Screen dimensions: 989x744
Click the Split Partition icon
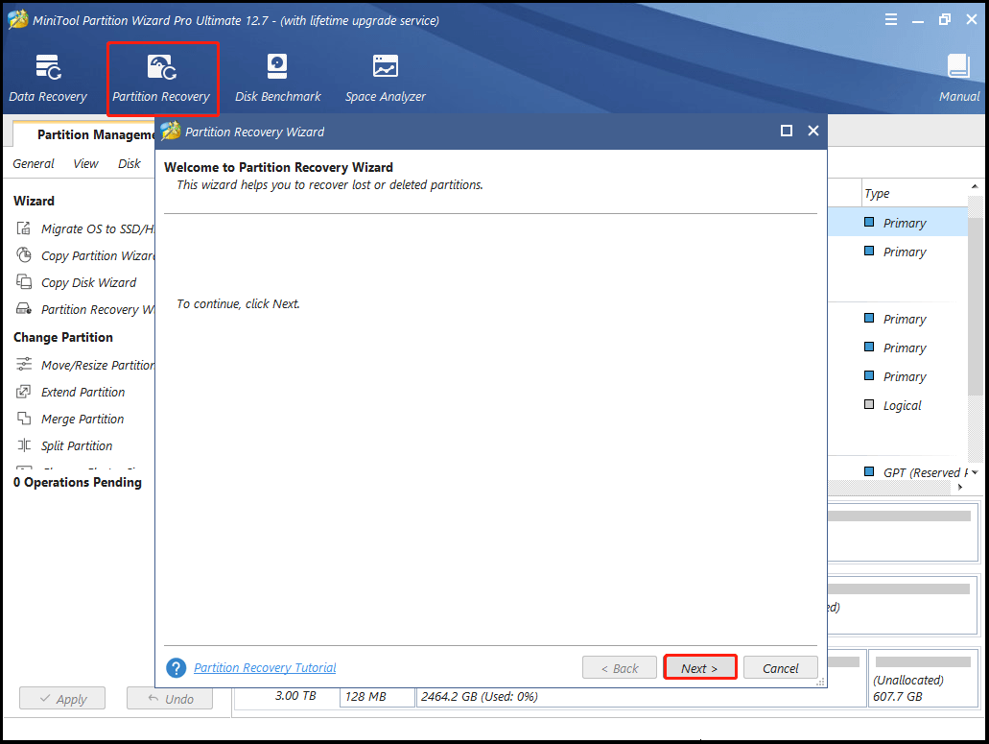[23, 445]
